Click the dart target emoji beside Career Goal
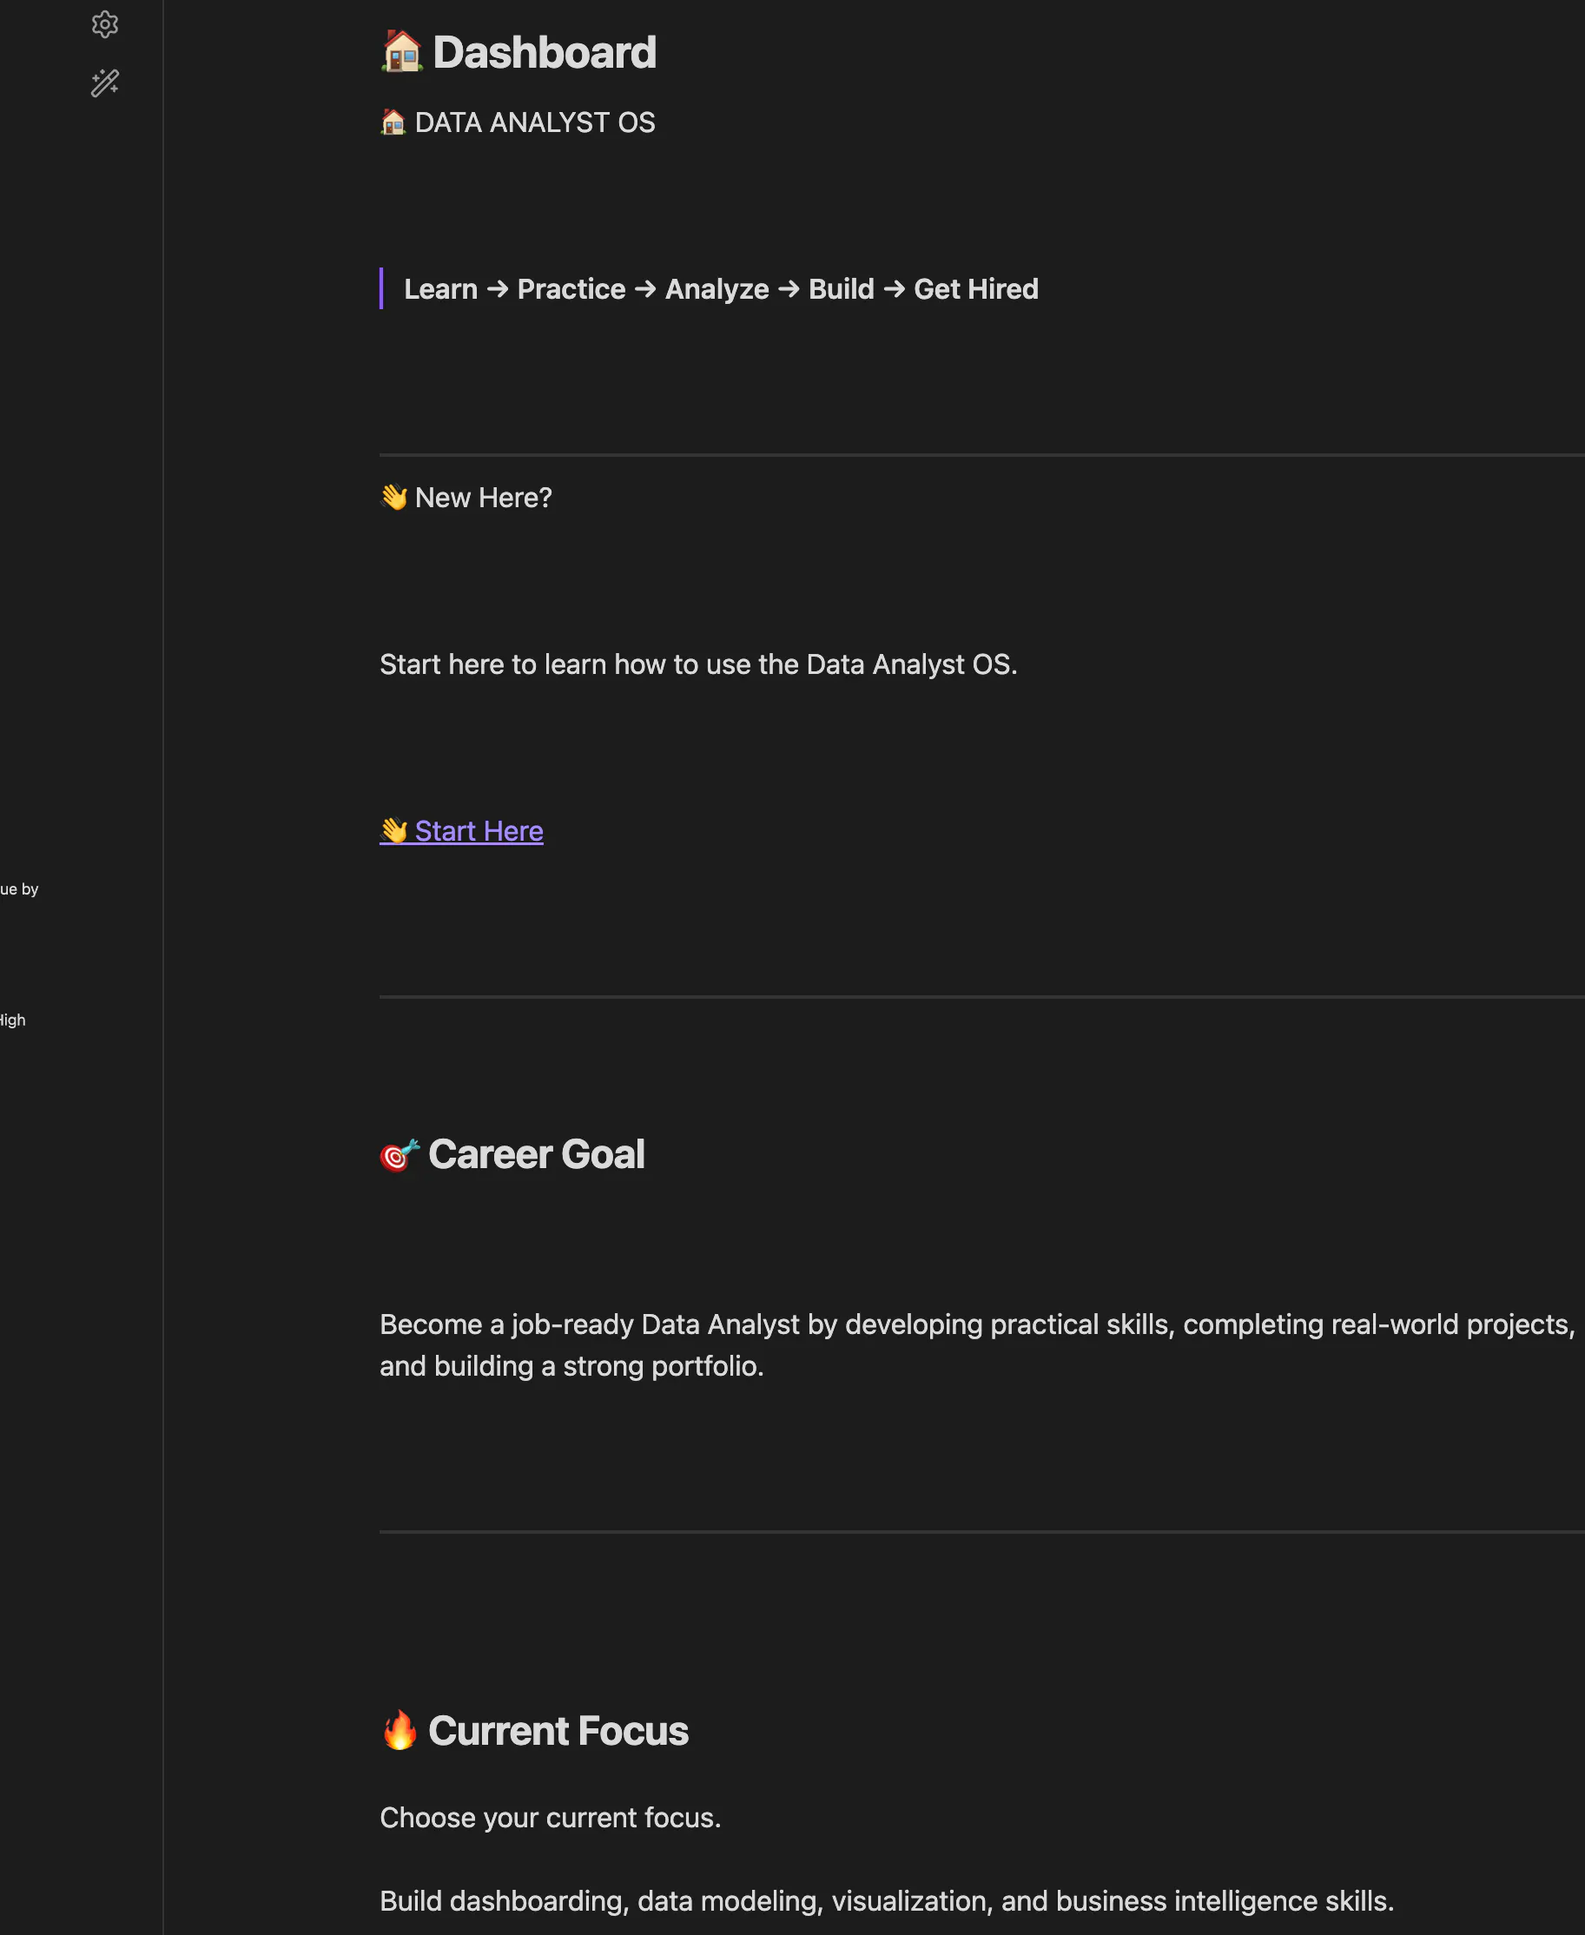 (400, 1155)
